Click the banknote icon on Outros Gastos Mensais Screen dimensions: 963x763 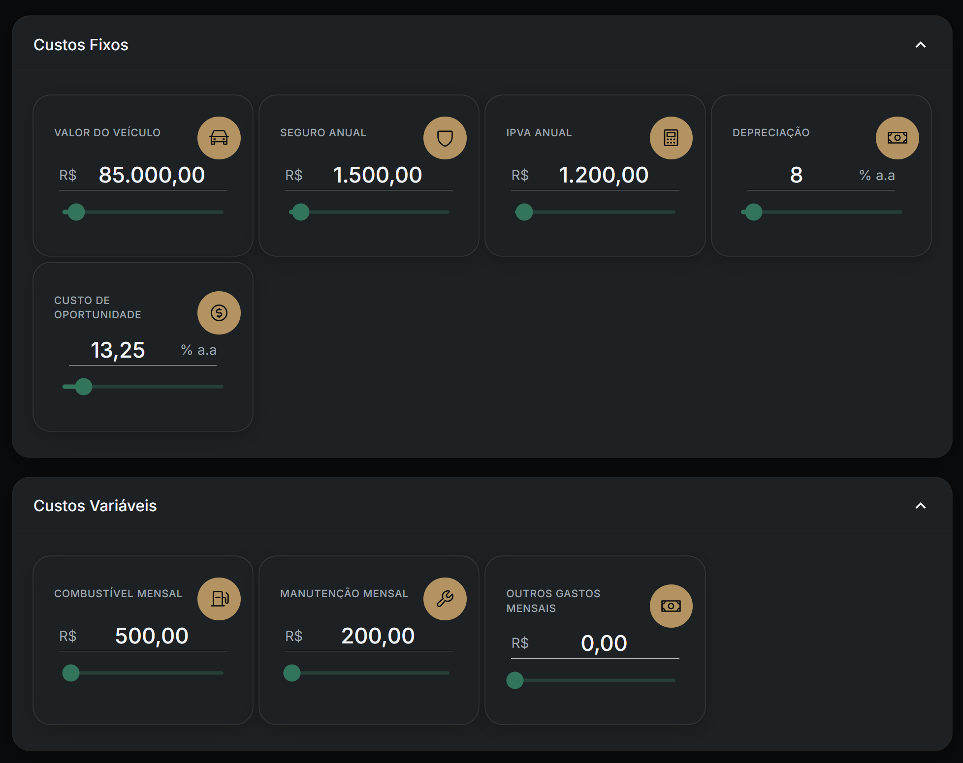(x=671, y=606)
